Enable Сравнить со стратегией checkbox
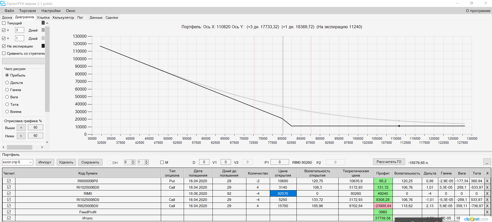 click(x=4, y=53)
